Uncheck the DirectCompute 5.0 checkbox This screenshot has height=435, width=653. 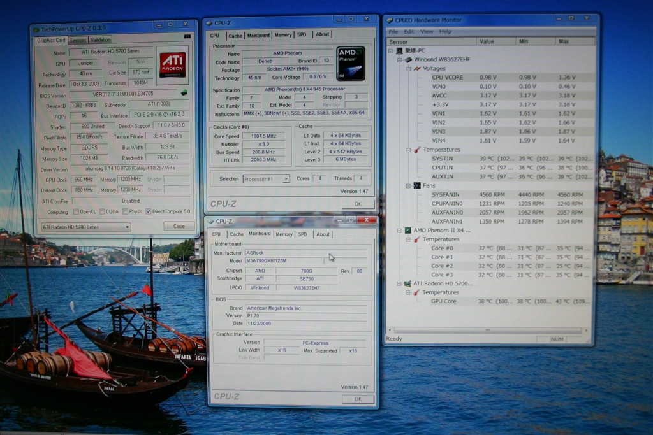click(149, 211)
